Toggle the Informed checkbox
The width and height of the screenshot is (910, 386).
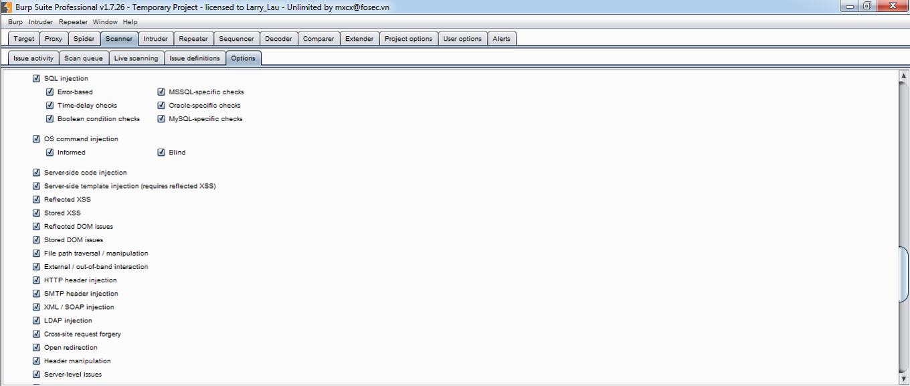[50, 153]
